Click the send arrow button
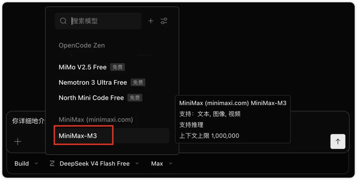The height and width of the screenshot is (180, 357). 338,142
